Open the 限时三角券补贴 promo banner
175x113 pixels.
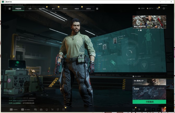[x=149, y=22]
